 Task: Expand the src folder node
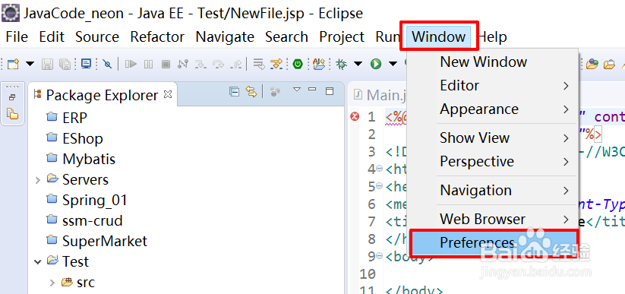(x=52, y=283)
